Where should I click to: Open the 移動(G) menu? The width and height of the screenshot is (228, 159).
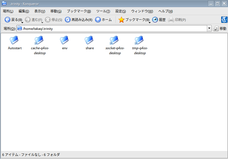[x=56, y=11]
